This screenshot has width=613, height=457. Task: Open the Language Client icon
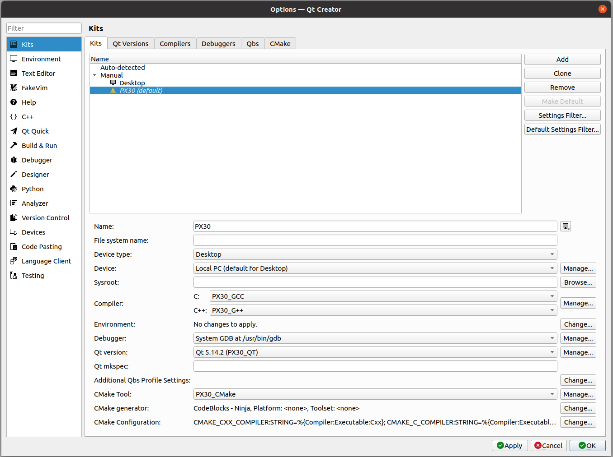(x=14, y=261)
